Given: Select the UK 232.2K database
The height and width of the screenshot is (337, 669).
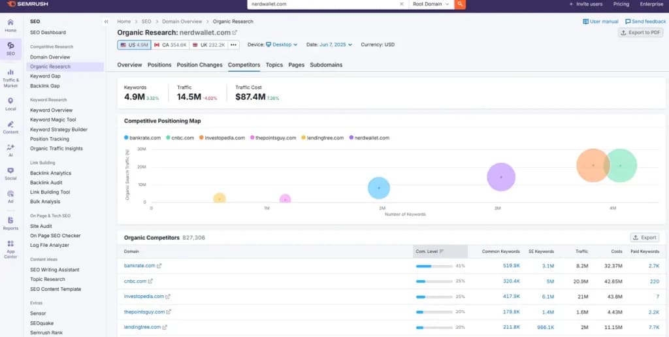Looking at the screenshot, I should point(208,45).
